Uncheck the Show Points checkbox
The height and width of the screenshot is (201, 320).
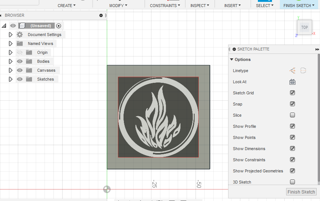[292, 137]
